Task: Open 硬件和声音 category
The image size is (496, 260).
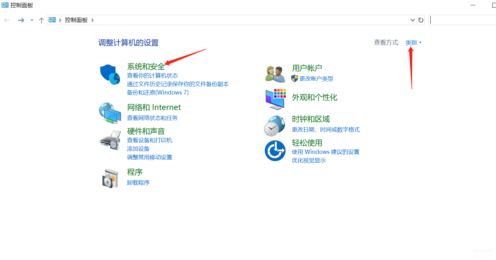Action: tap(146, 131)
